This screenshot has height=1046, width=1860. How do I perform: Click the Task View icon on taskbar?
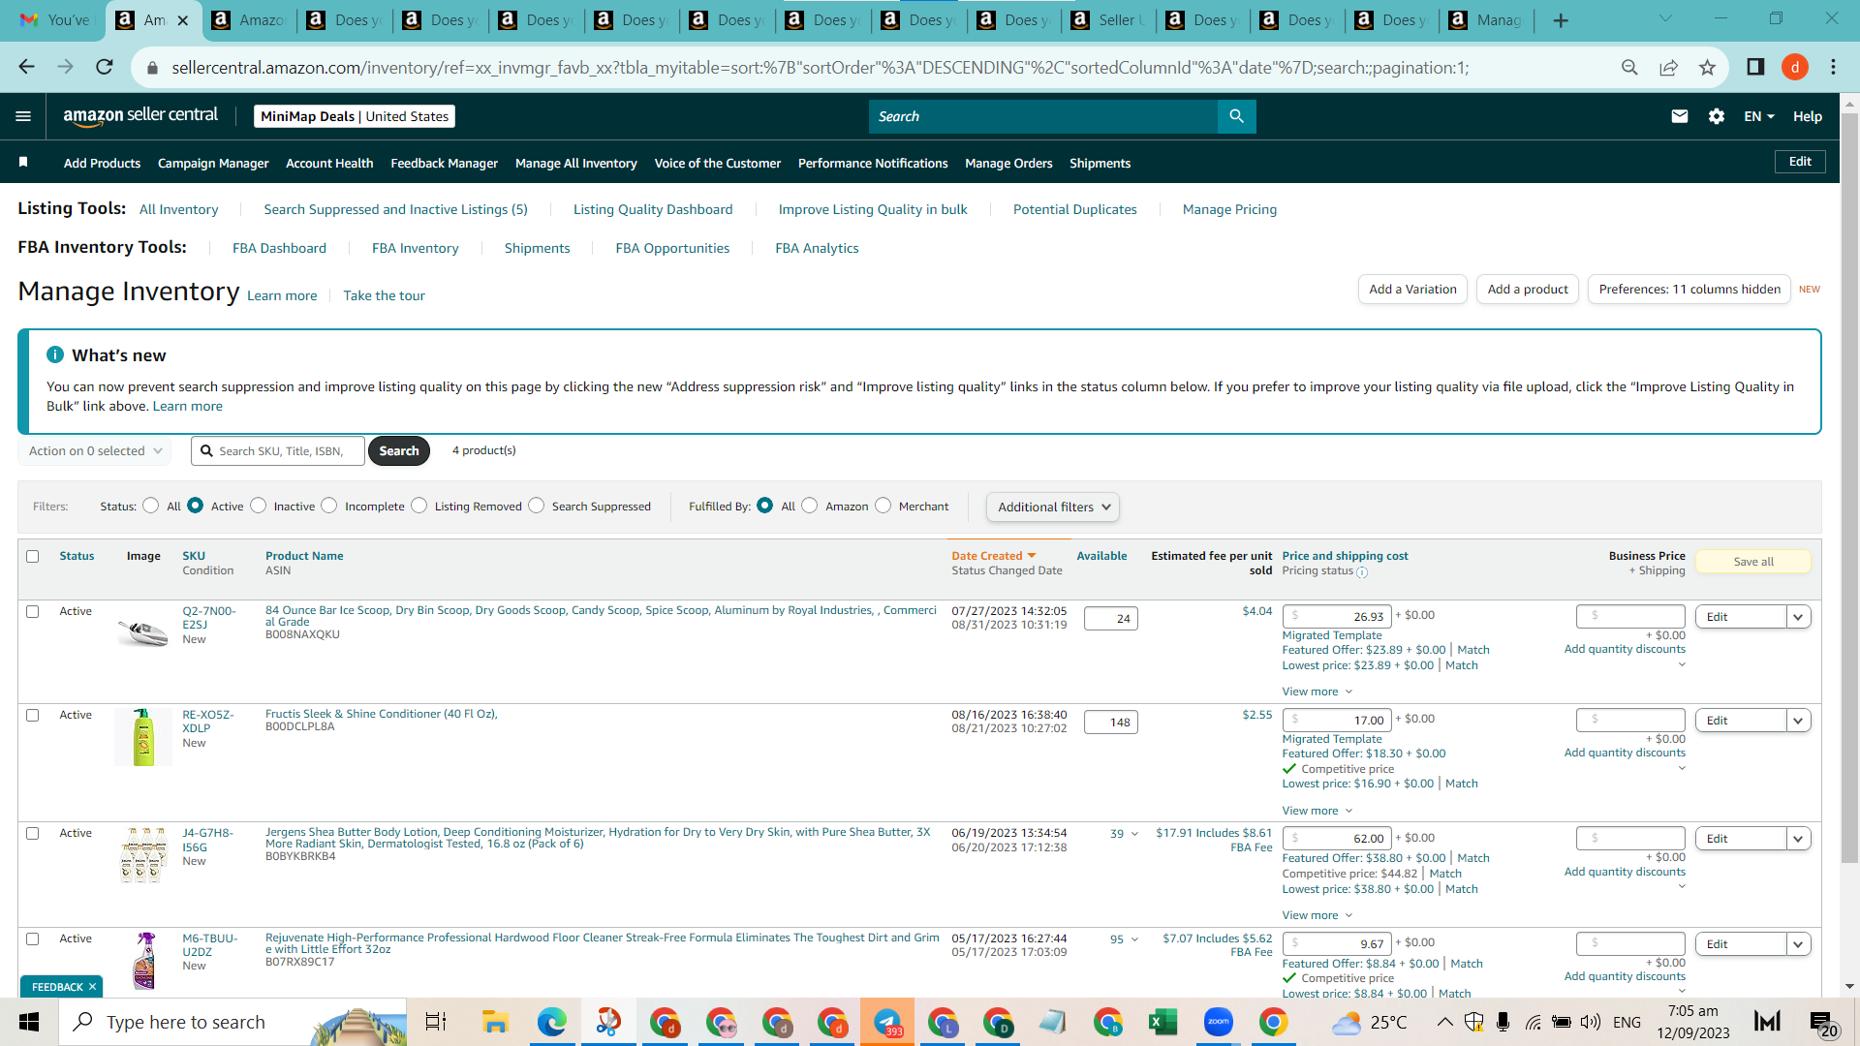[x=436, y=1022]
